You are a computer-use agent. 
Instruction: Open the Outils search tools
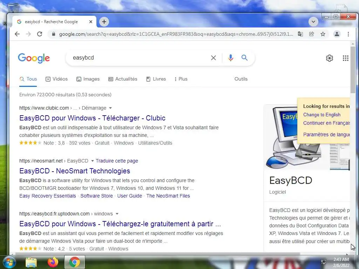(241, 79)
